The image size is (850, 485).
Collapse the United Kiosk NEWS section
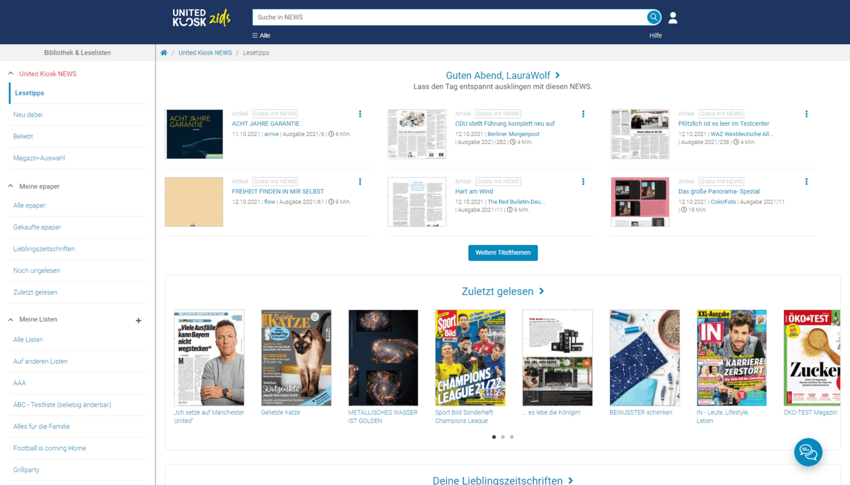click(x=10, y=74)
